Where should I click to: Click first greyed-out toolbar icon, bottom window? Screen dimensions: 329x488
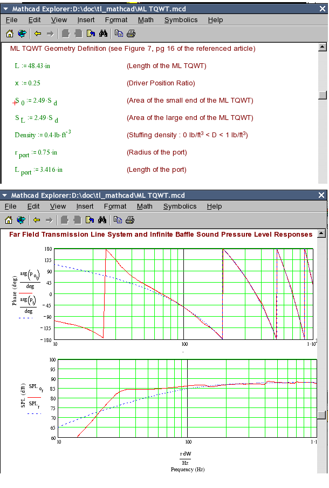(x=65, y=220)
